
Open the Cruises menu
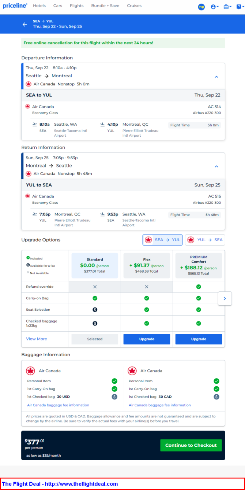point(134,6)
